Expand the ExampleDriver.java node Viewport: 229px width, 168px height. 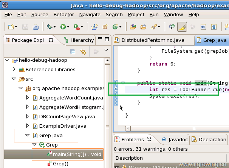28,126
